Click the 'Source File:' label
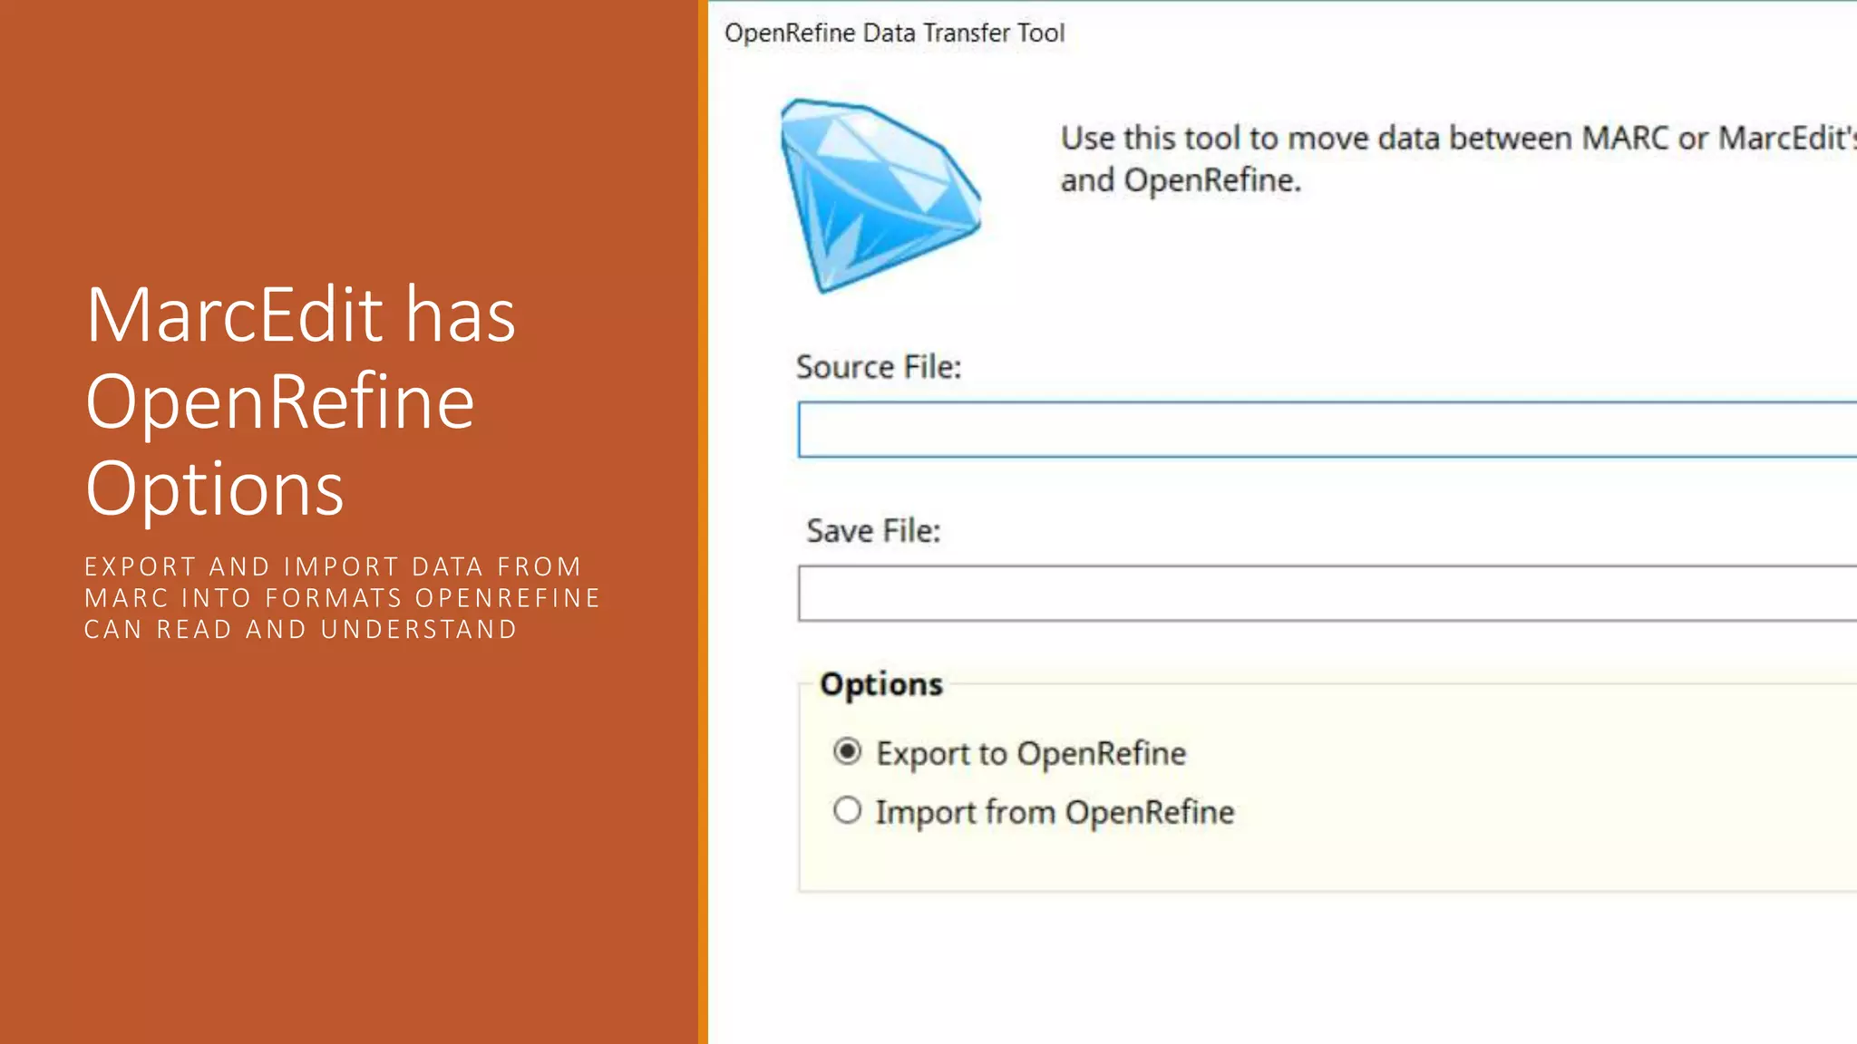This screenshot has height=1044, width=1857. click(879, 367)
